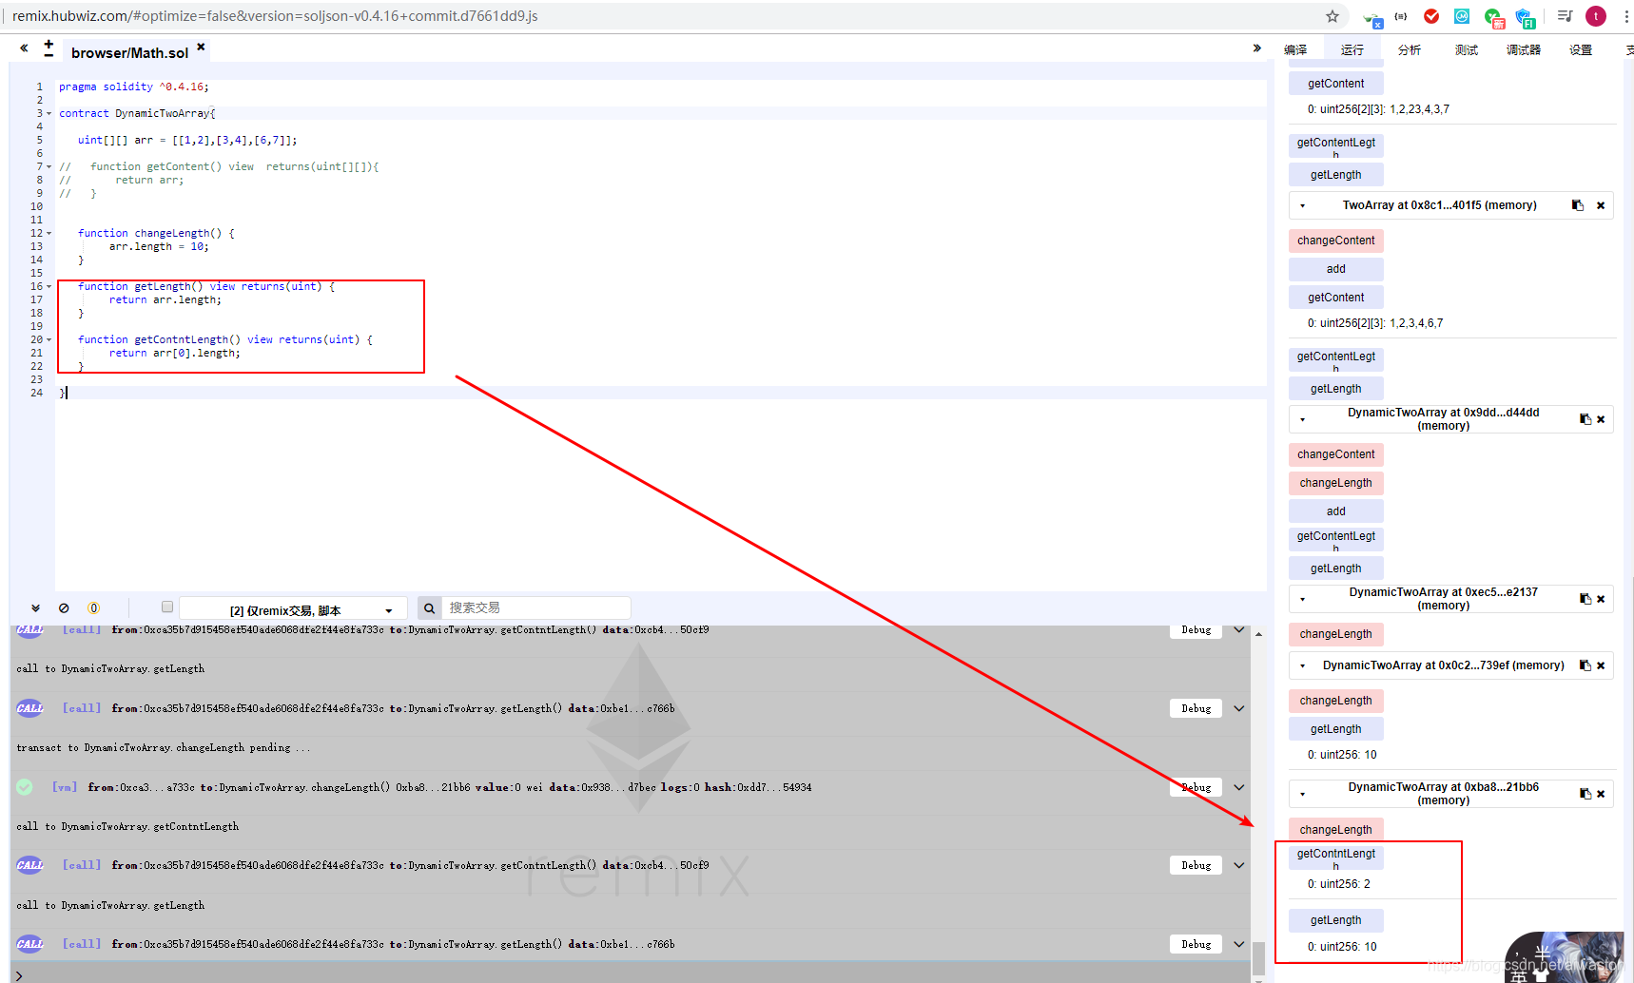Copy address of TwoArray at 0x8c1...401f5
Image resolution: width=1634 pixels, height=983 pixels.
pos(1577,205)
